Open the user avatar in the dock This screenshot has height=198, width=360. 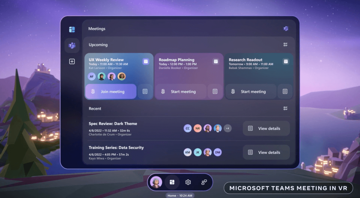tap(156, 182)
